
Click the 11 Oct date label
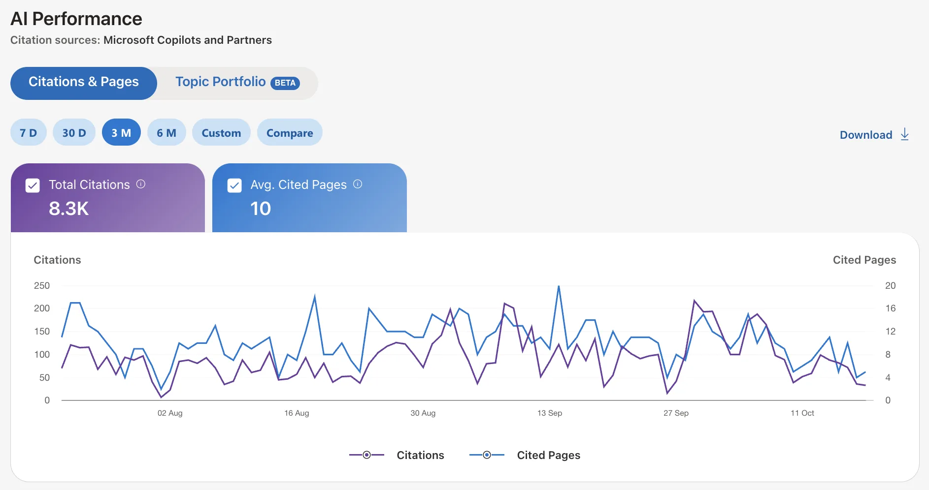pyautogui.click(x=802, y=413)
